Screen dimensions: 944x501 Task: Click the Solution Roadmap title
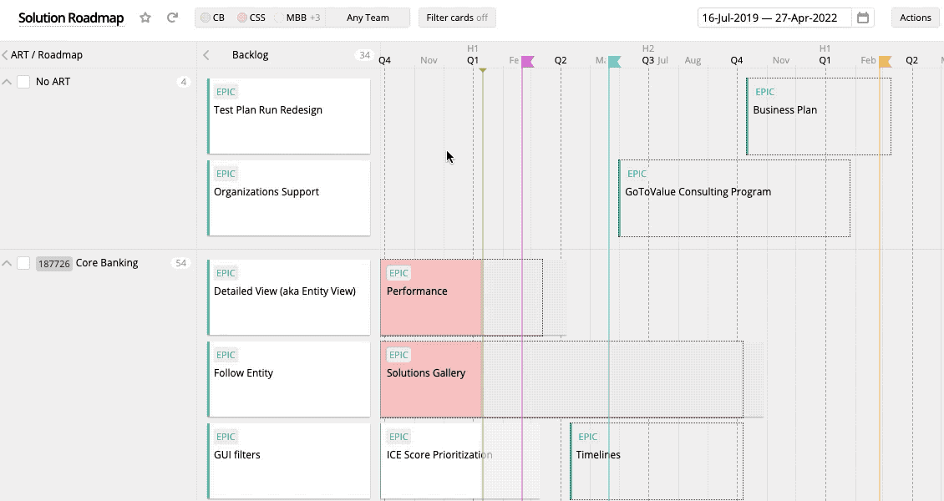(71, 17)
